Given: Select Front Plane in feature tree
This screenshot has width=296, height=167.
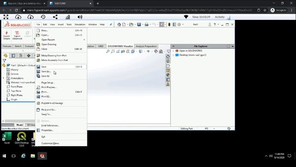Looking at the screenshot, I should pyautogui.click(x=17, y=87).
